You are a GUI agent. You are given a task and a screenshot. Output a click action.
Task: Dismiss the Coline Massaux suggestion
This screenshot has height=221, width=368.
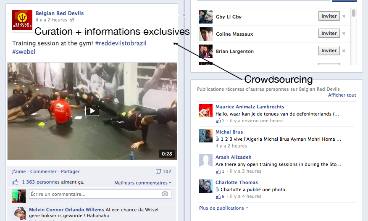[x=344, y=33]
